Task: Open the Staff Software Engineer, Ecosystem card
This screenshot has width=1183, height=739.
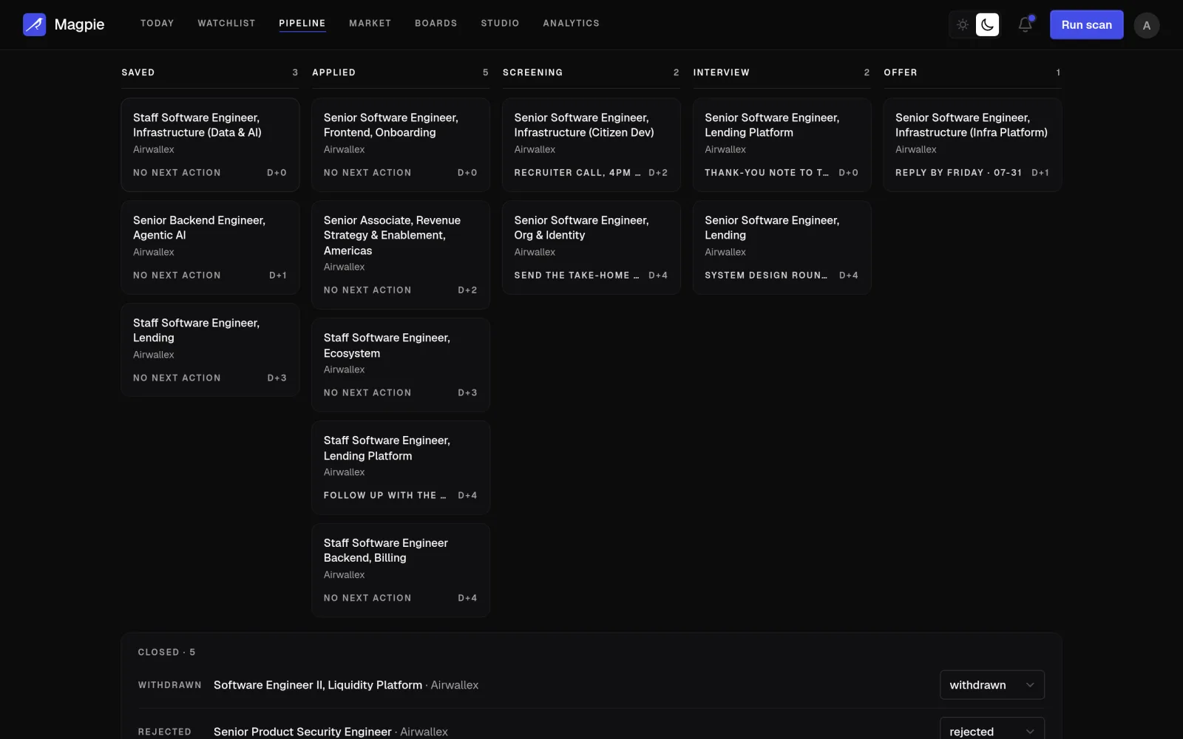Action: (x=401, y=365)
